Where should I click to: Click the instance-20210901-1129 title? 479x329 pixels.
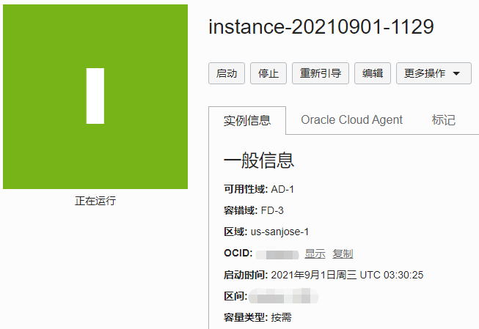pos(321,27)
